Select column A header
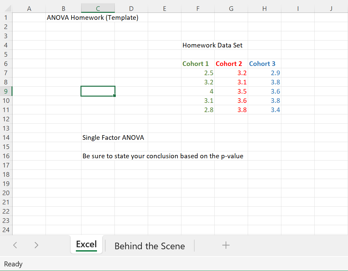 pyautogui.click(x=29, y=9)
